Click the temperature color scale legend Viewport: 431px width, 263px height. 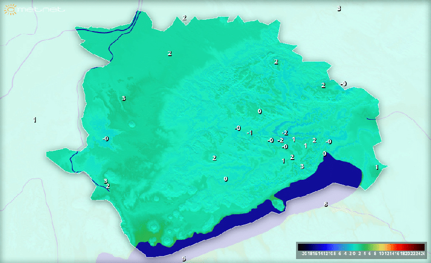pyautogui.click(x=362, y=250)
